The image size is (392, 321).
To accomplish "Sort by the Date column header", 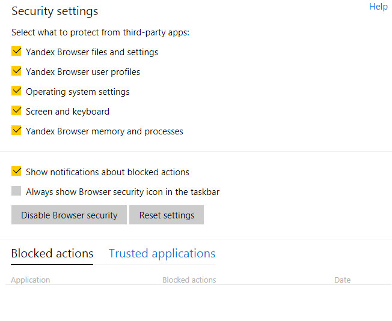I will click(342, 280).
